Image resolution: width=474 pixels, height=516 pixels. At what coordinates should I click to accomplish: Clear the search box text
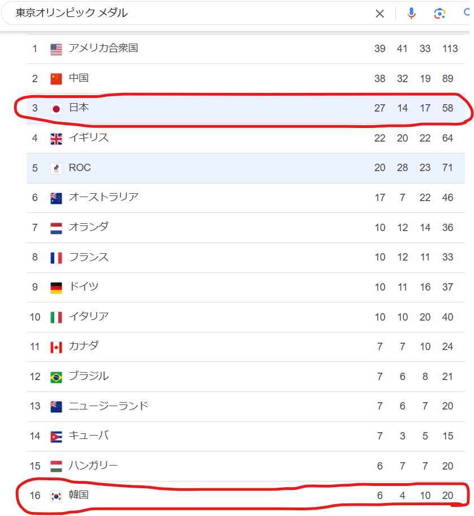[x=380, y=14]
